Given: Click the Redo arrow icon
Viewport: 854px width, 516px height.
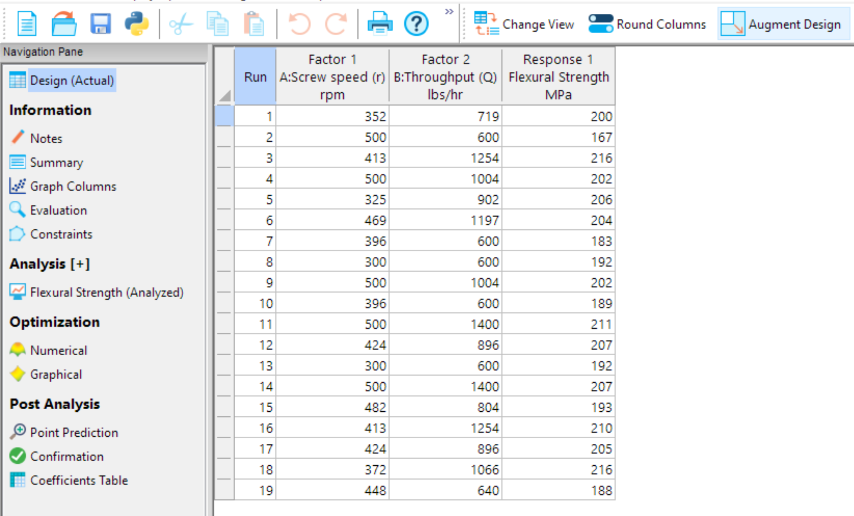Looking at the screenshot, I should 336,24.
